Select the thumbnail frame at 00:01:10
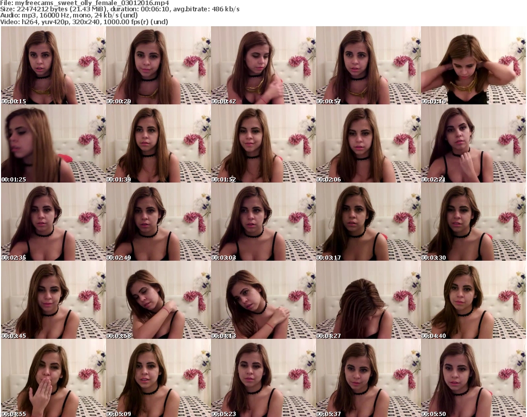This screenshot has width=527, height=417. (x=473, y=65)
